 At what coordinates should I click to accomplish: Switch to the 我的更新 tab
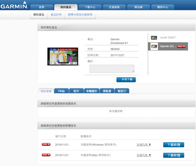point(46,91)
